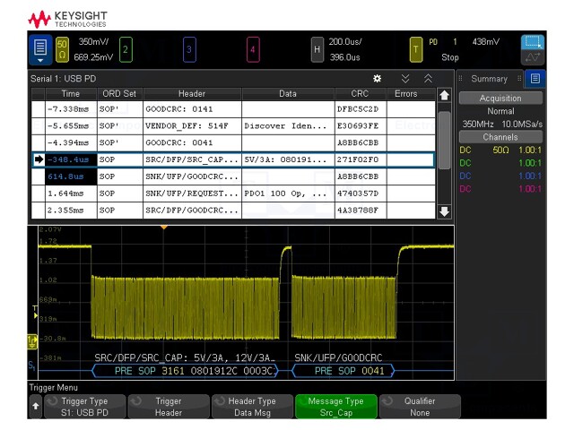
Task: Select row with time -7.338ms
Action: pyautogui.click(x=233, y=109)
